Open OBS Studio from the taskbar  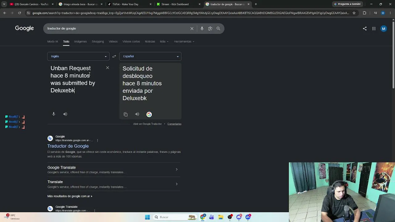(x=230, y=217)
